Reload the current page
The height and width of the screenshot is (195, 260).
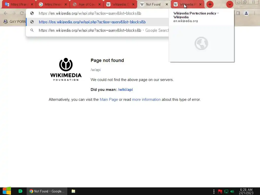pyautogui.click(x=22, y=13)
